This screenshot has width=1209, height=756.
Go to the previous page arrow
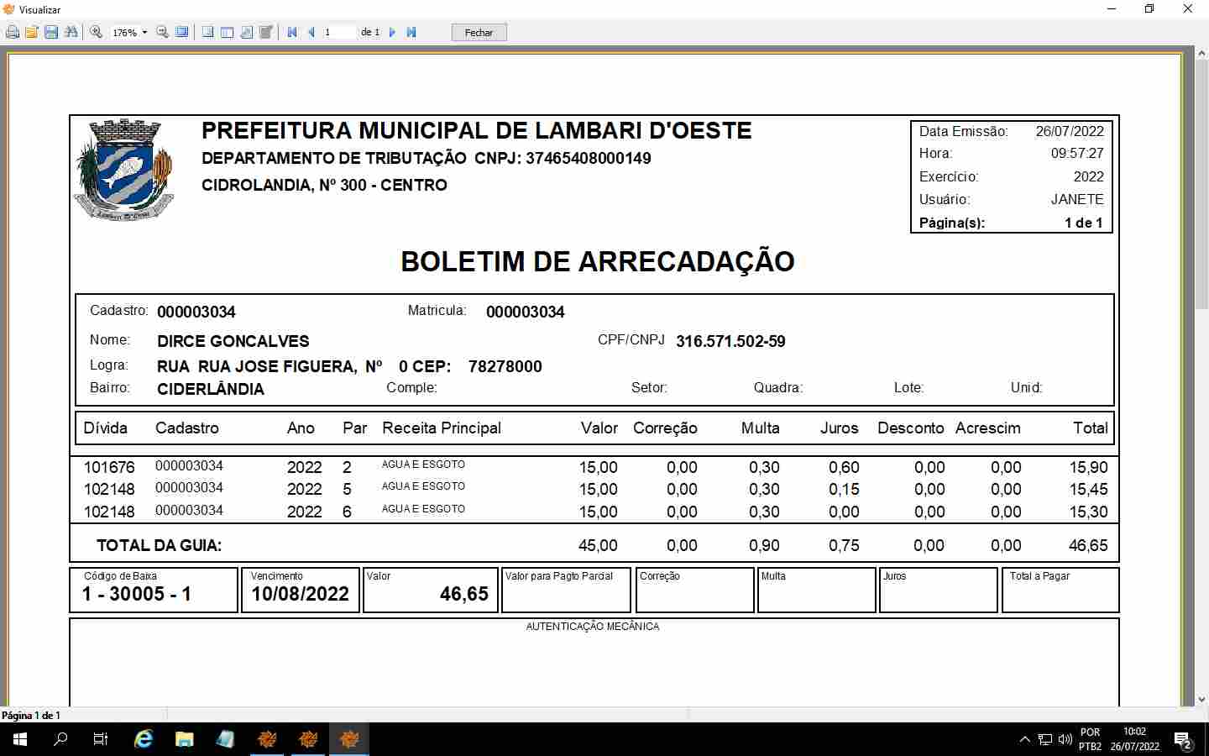311,32
